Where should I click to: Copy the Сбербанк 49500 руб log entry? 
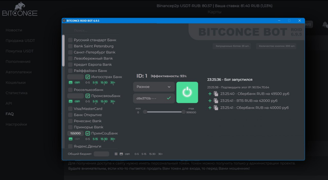216,94
